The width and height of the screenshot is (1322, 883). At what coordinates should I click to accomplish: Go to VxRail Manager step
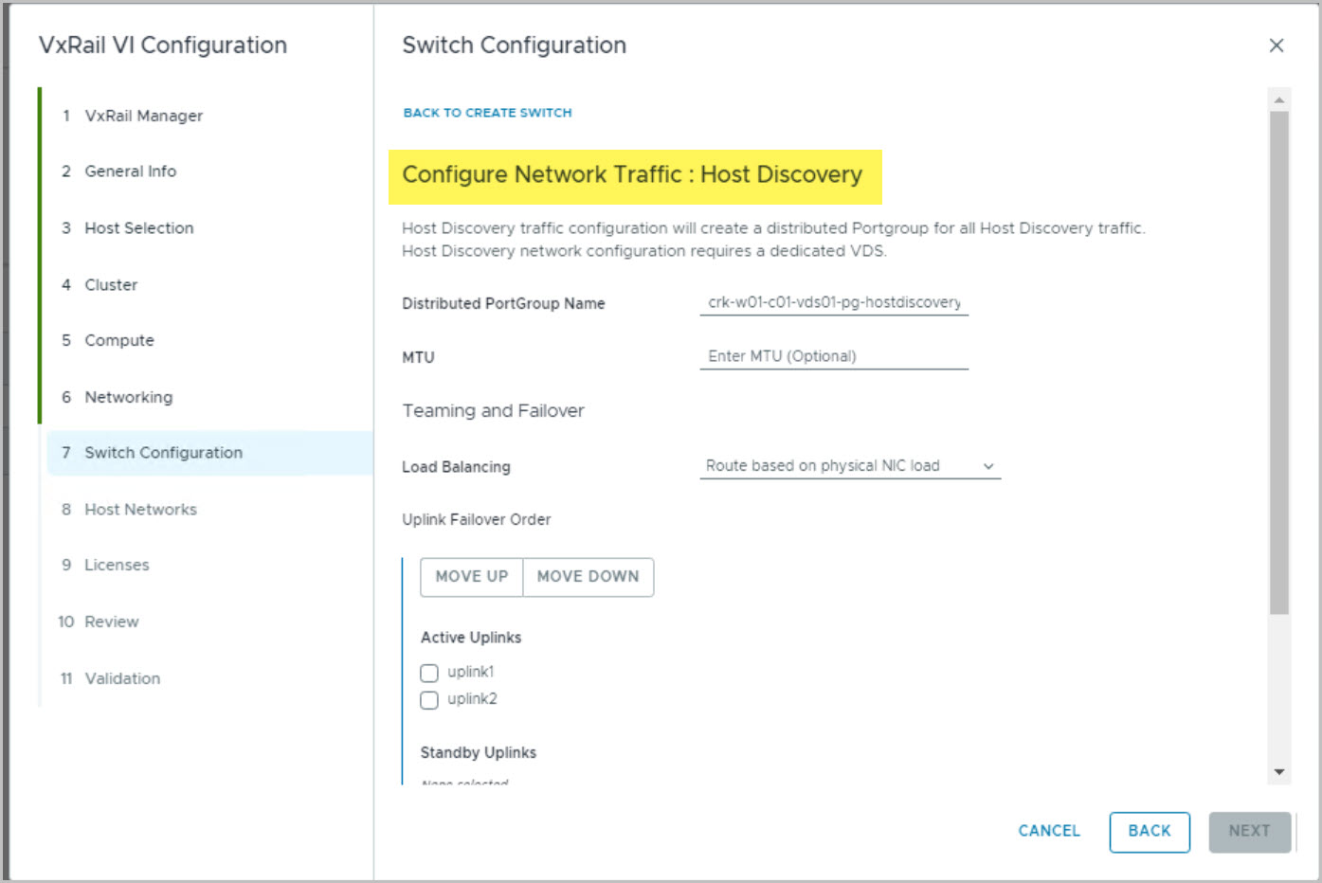(143, 116)
